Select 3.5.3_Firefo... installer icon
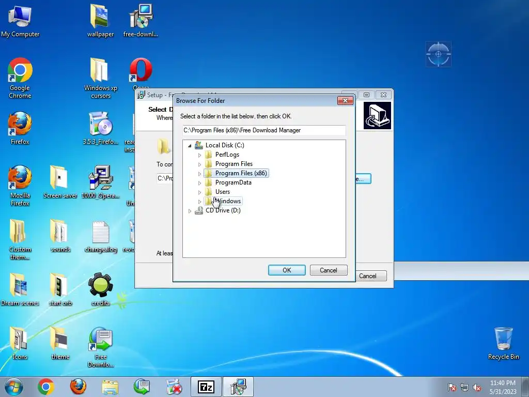Viewport: 529px width, 397px height. point(100,128)
